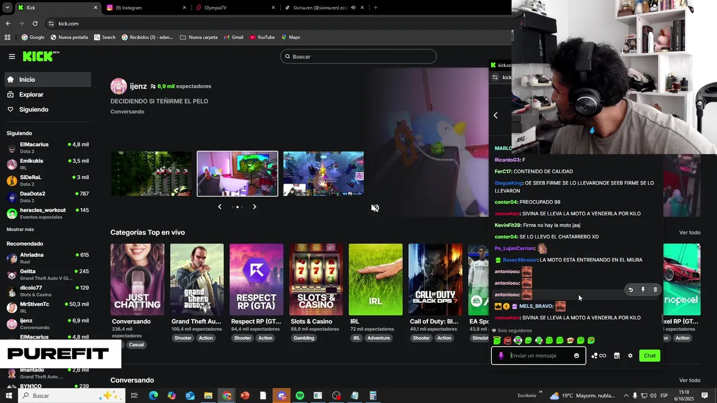Open the recommended MrStivenTc channel
The width and height of the screenshot is (717, 403).
pyautogui.click(x=48, y=307)
